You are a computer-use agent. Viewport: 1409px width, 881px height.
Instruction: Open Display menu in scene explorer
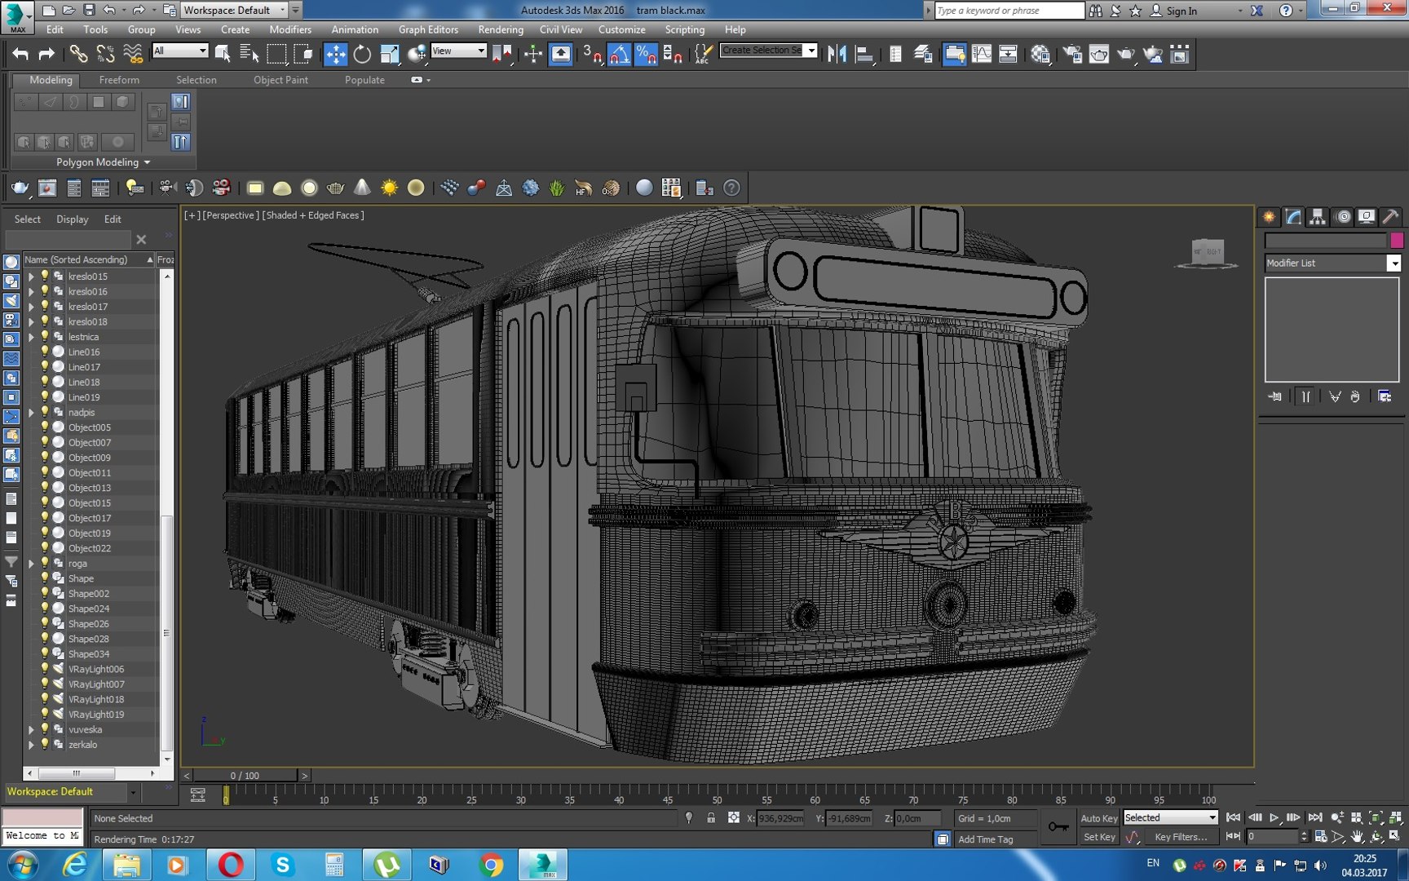[73, 219]
